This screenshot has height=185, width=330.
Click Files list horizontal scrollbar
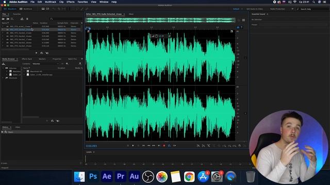click(15, 49)
